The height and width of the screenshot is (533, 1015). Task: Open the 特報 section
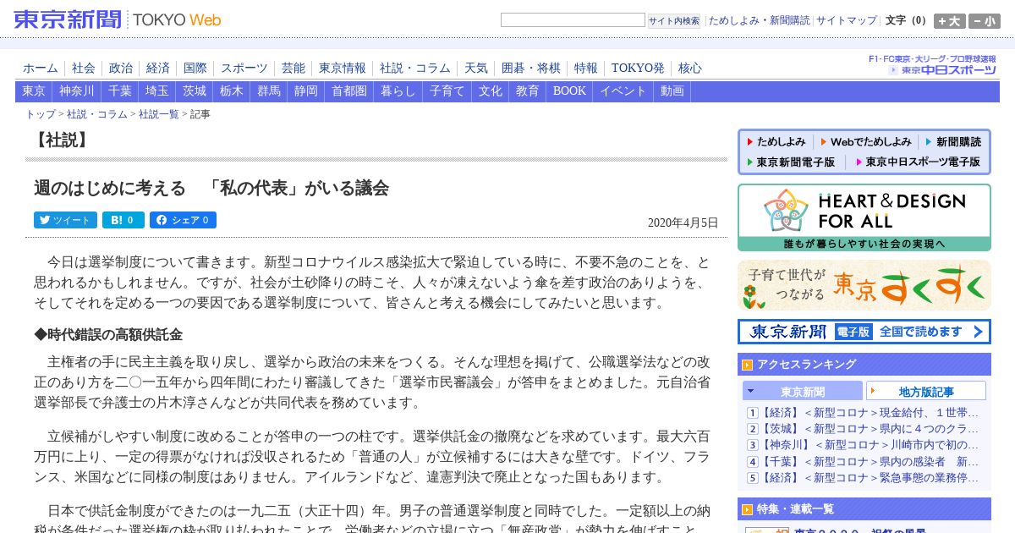coord(586,68)
